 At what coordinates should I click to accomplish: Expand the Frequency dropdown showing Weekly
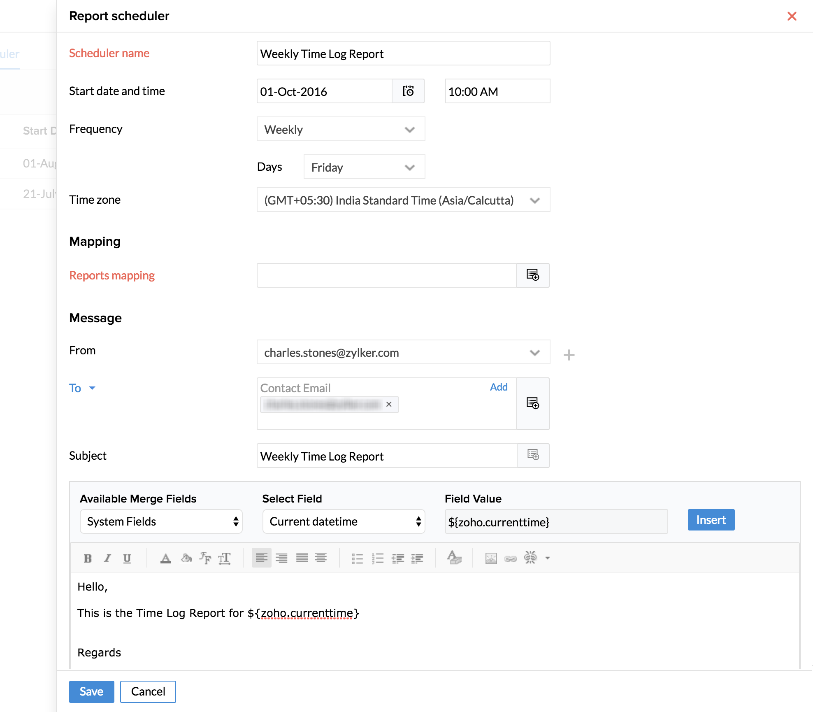(341, 129)
